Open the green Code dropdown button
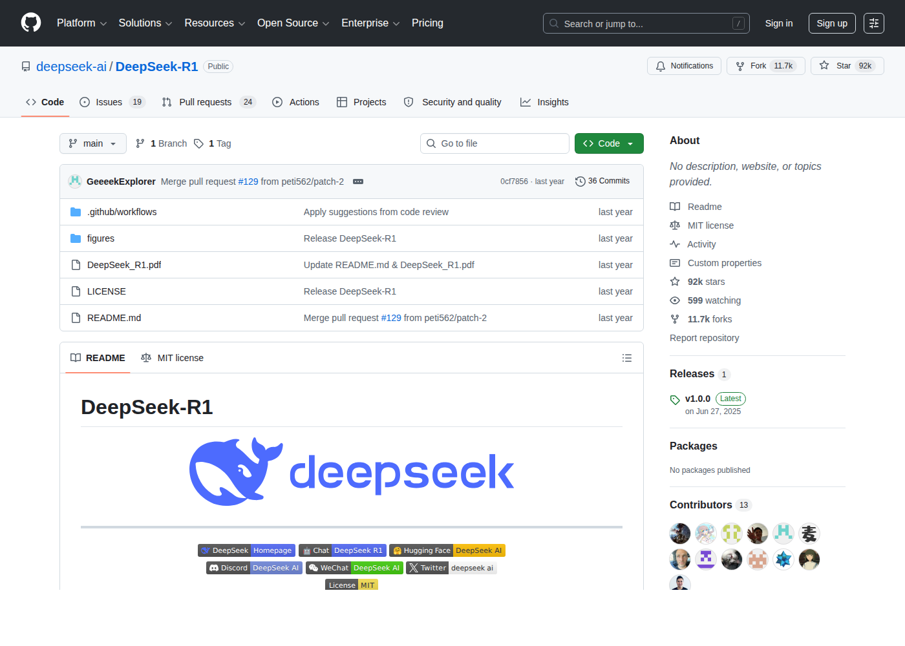This screenshot has height=646, width=905. [x=609, y=143]
